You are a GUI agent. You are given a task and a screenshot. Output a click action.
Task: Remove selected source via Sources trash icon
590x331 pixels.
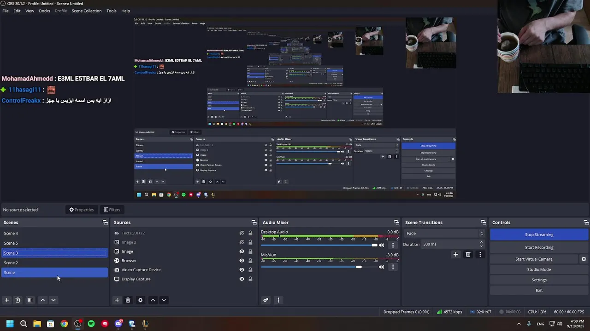coord(128,300)
